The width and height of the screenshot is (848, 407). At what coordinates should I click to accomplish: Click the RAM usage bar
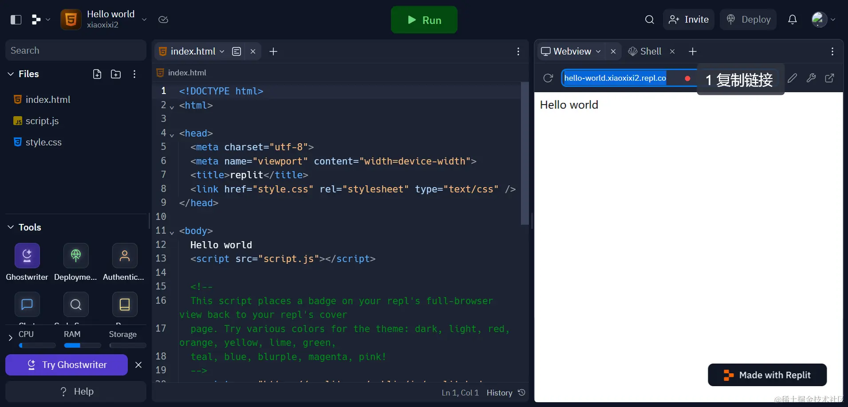(x=82, y=345)
